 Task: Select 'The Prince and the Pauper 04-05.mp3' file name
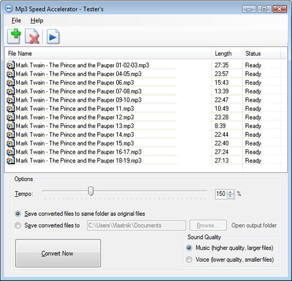pos(79,74)
